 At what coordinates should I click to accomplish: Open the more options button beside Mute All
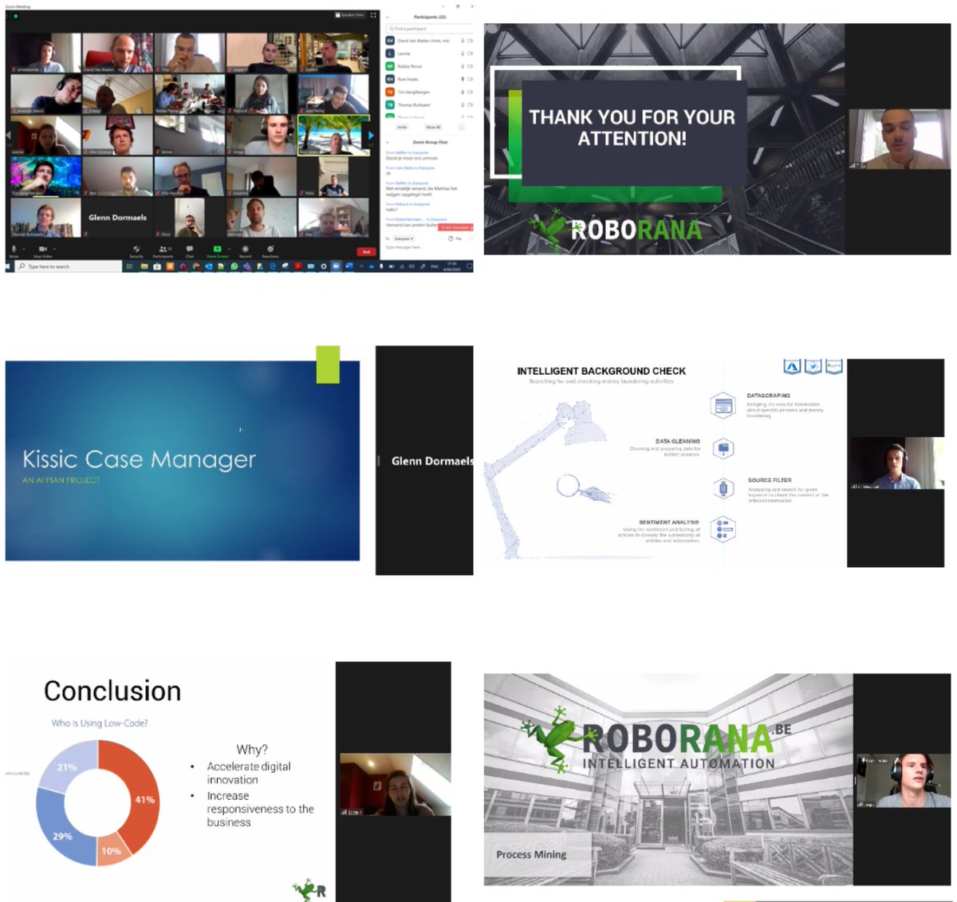coord(461,127)
